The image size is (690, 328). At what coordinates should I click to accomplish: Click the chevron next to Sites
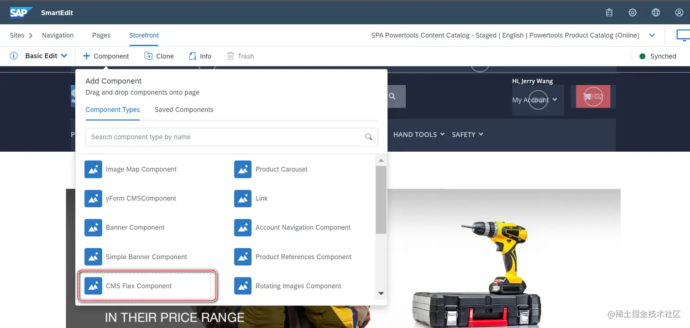[31, 35]
